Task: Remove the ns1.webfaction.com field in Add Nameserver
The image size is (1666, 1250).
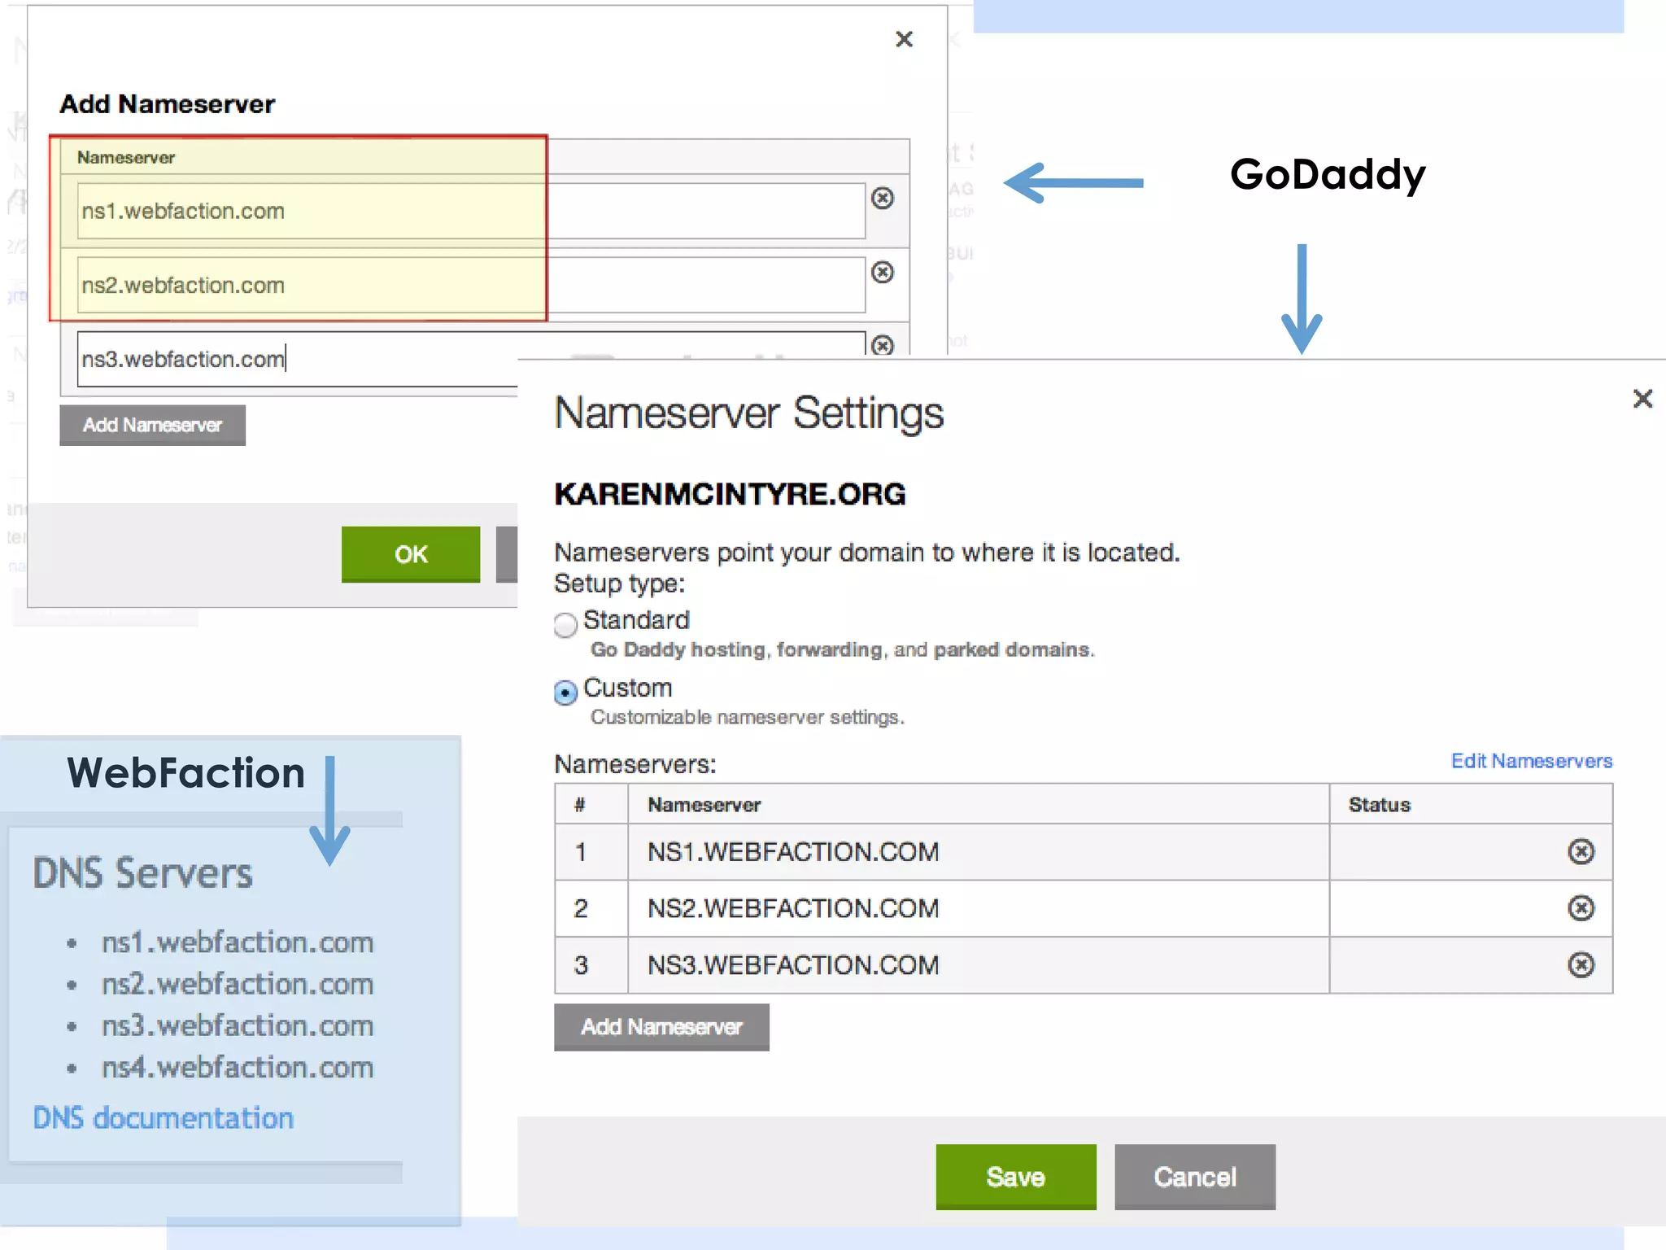Action: [883, 198]
